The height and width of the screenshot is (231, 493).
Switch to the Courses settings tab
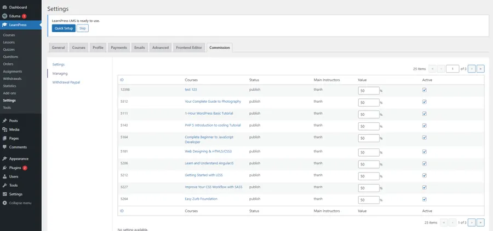point(78,48)
